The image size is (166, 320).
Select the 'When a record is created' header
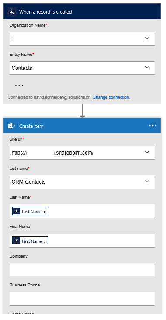(82, 11)
